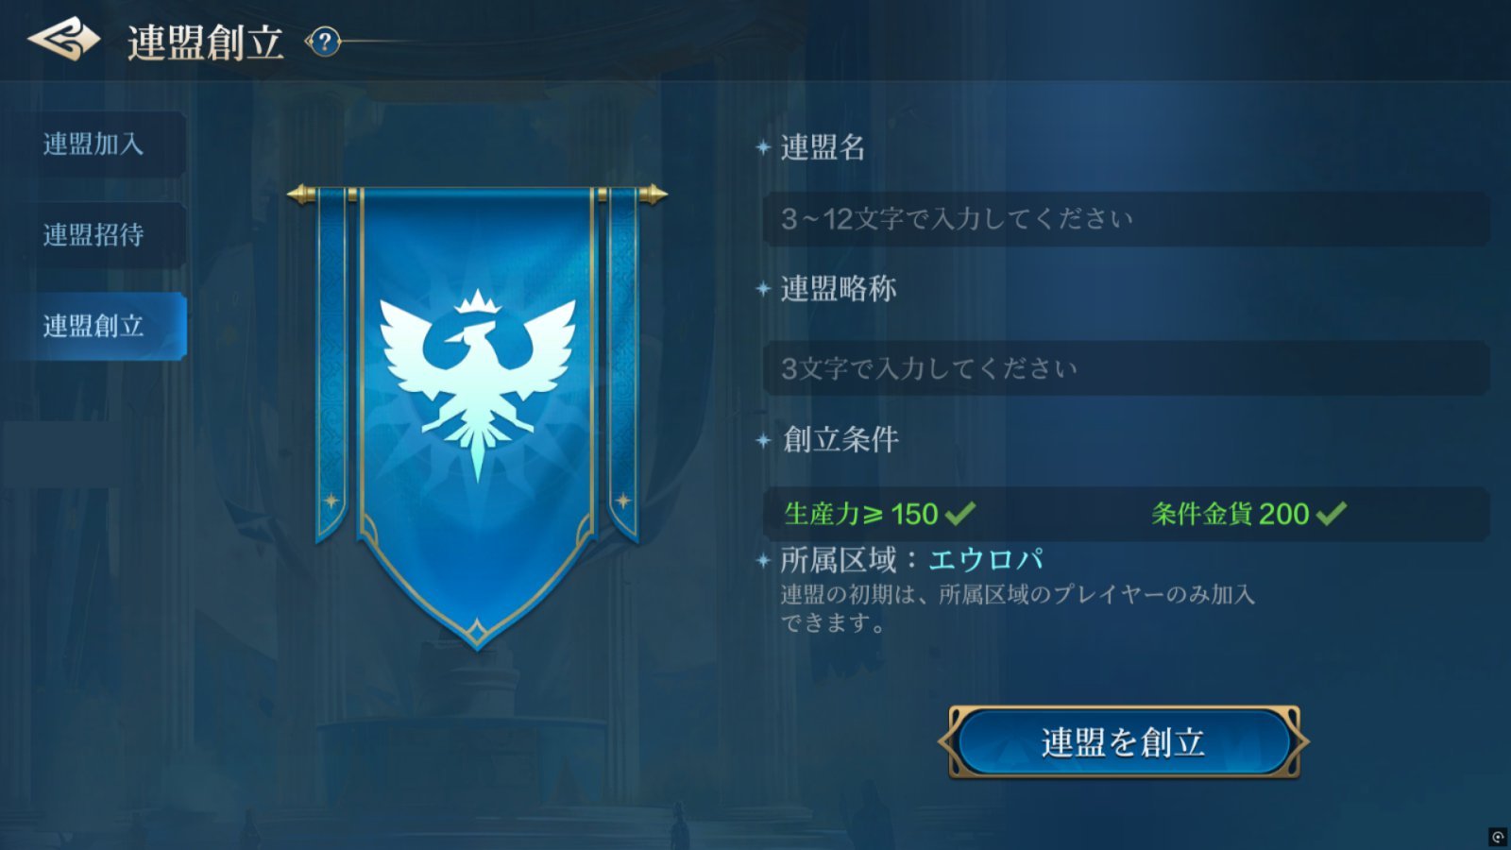Click the green check next to 条件金貨 200
Screen dimensions: 1511x850
[1332, 514]
